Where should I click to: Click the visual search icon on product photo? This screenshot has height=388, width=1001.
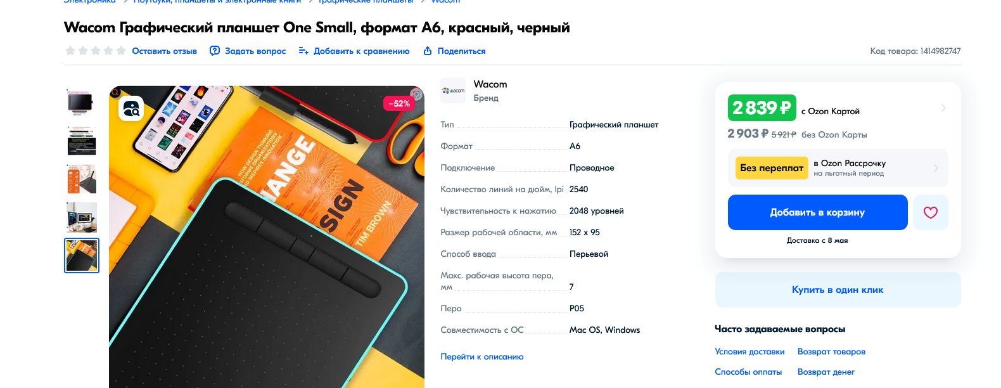(x=131, y=108)
